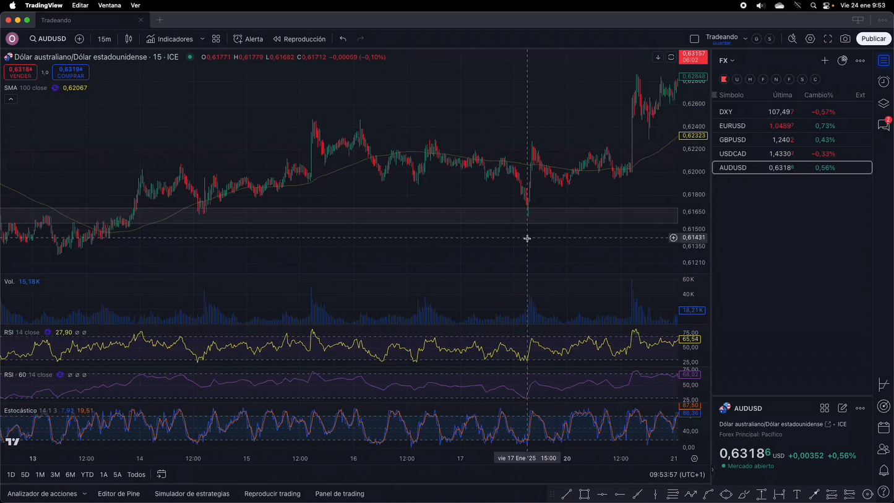Open the Ventana menu in menu bar
Screen dimensions: 894x503
pyautogui.click(x=110, y=5)
